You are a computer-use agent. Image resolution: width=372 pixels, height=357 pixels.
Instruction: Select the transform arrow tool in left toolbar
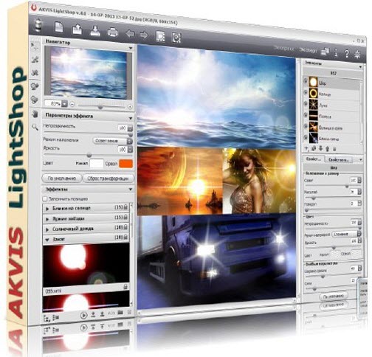pyautogui.click(x=35, y=46)
